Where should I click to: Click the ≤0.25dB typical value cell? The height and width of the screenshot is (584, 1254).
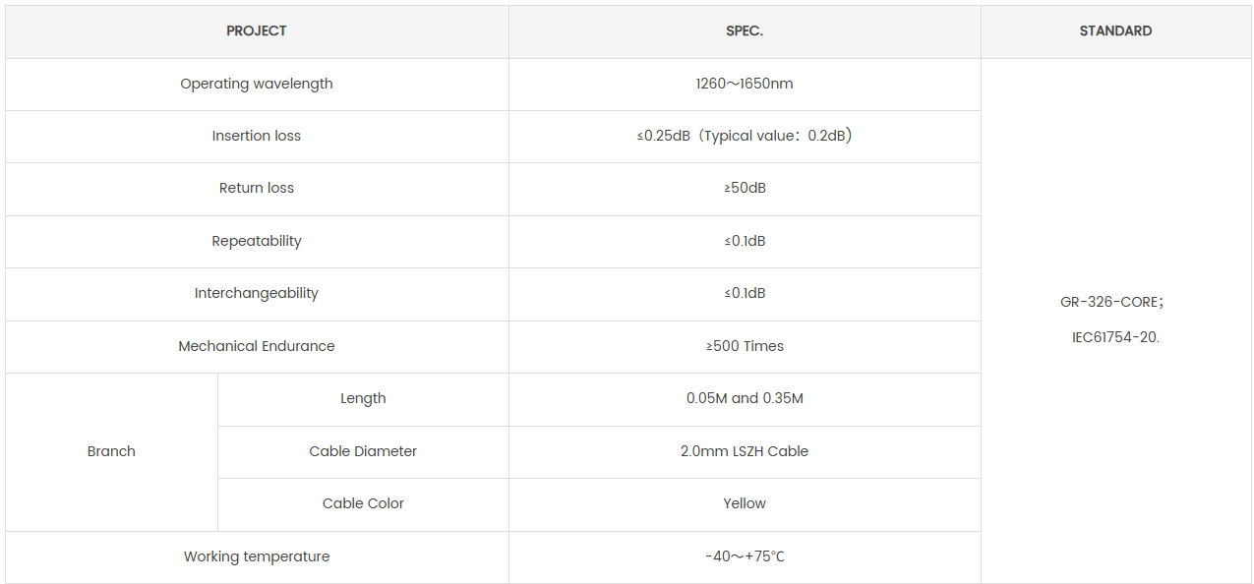[x=745, y=137]
